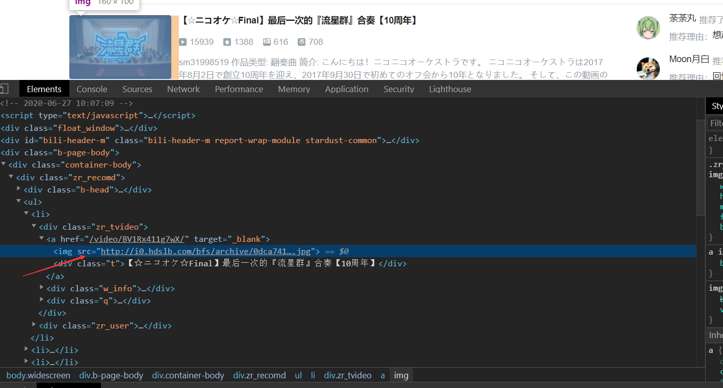Toggle the device toolbar icon in DevTools

point(4,89)
